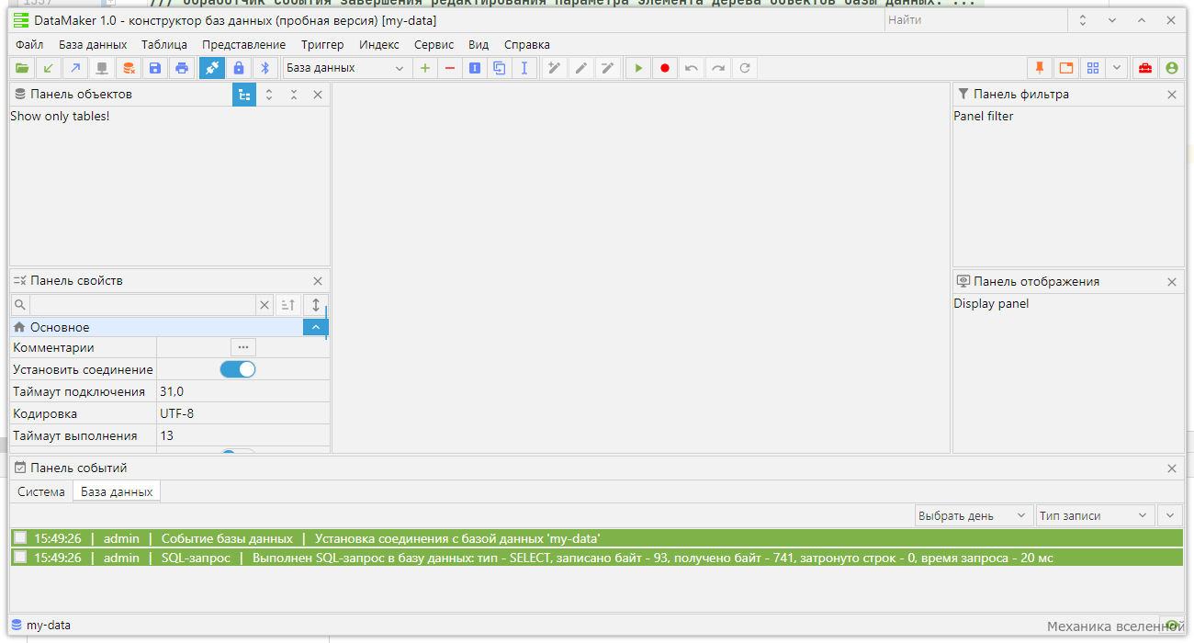The image size is (1194, 643).
Task: Click the undo arrow icon
Action: [x=692, y=68]
